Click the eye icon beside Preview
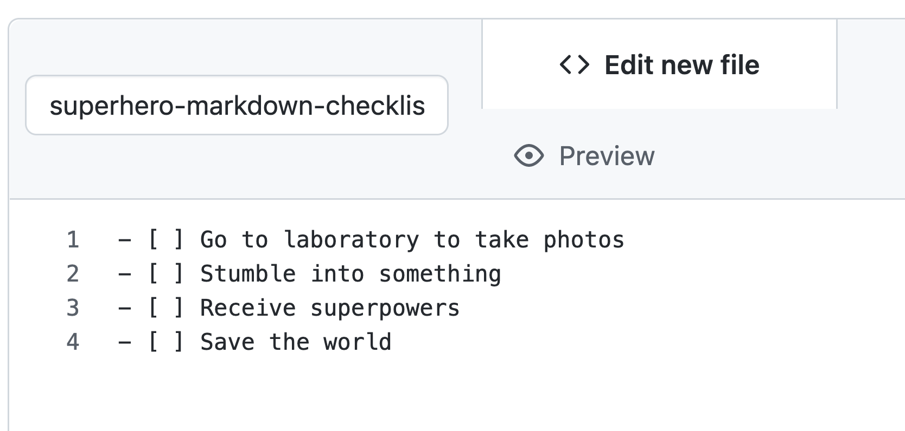Screen dimensions: 905x431 528,156
